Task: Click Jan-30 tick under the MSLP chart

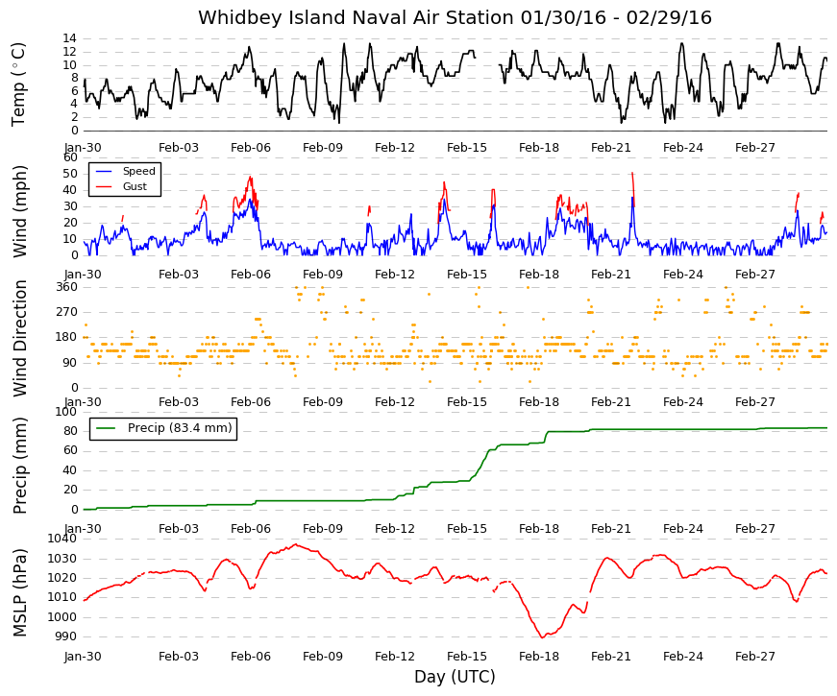Action: pyautogui.click(x=83, y=657)
